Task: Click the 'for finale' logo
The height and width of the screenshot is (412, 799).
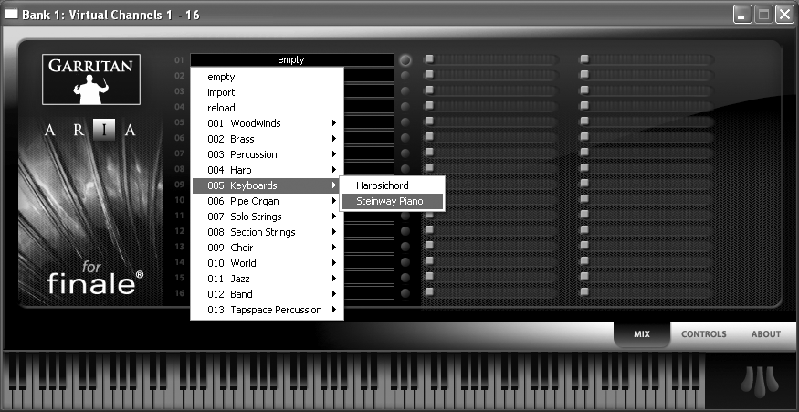Action: (95, 279)
